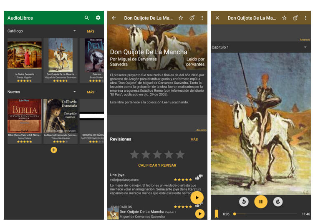Click the 'Una joya' review title
Screen dimensions: 313x223
tap(117, 175)
